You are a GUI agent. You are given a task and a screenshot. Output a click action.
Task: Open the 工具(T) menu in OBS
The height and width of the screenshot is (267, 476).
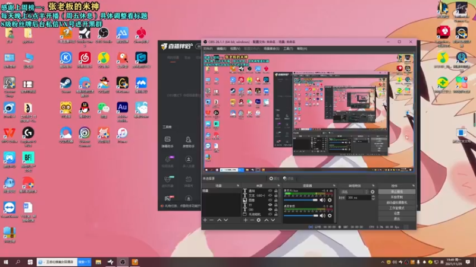pos(288,49)
